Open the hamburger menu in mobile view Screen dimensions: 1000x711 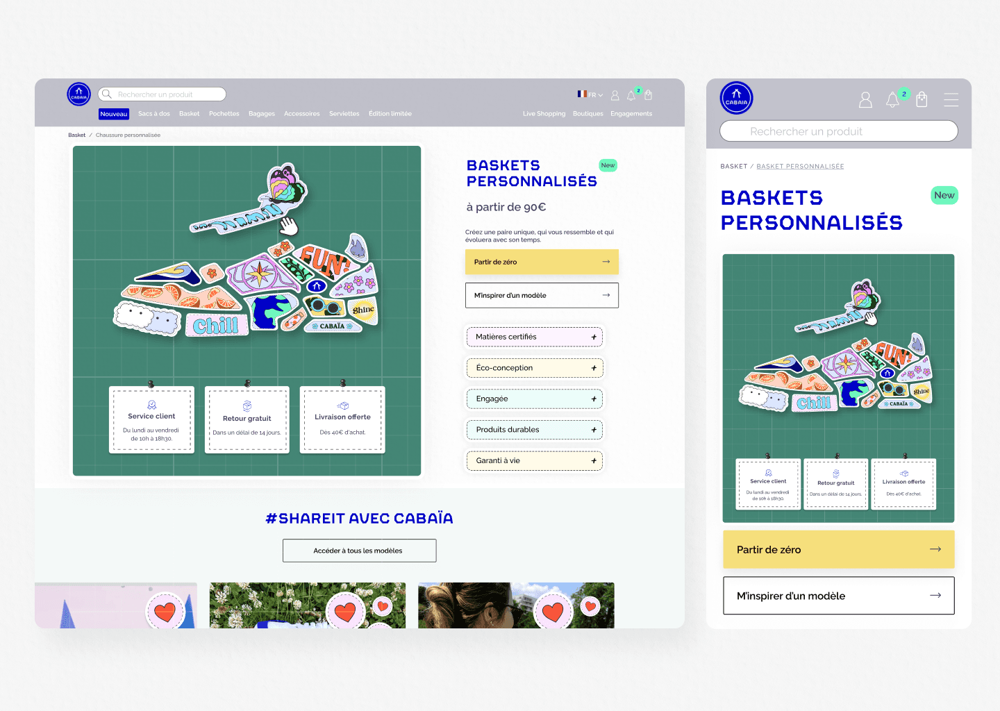click(x=951, y=100)
